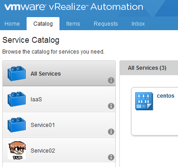Viewport: 178px width, 167px height.
Task: Select All Services in the service list
Action: pos(59,73)
